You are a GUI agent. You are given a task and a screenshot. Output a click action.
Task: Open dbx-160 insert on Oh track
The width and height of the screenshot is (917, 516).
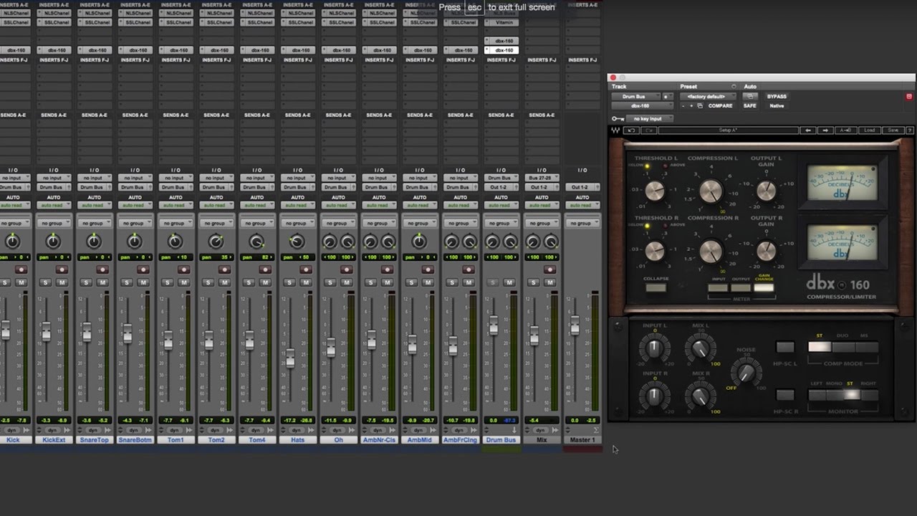[x=338, y=50]
